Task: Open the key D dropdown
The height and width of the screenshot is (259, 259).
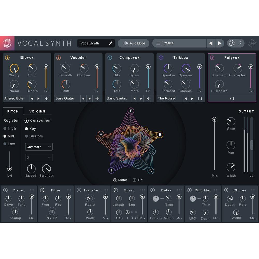Action: 39,157
